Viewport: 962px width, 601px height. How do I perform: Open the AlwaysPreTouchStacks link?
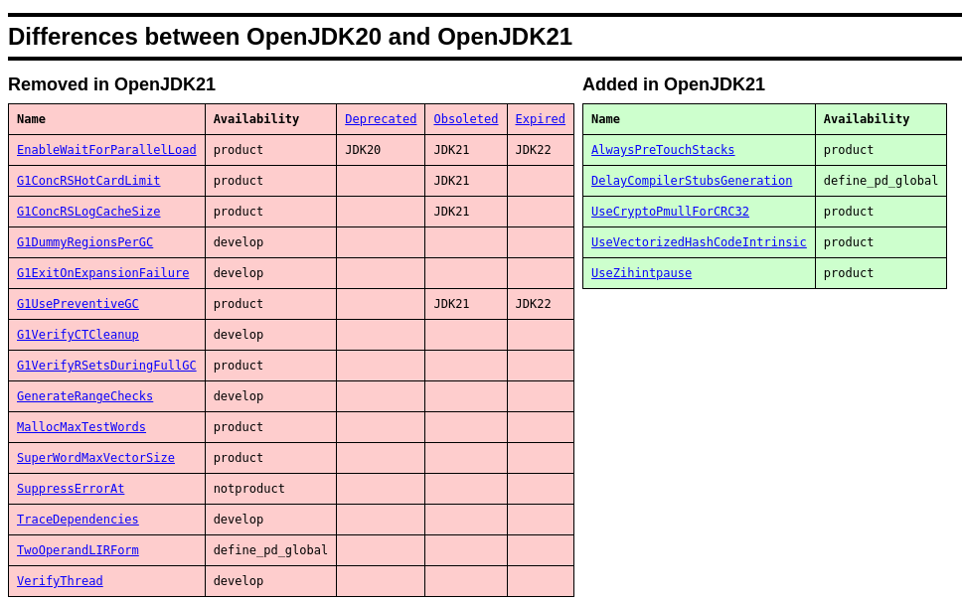tap(663, 150)
